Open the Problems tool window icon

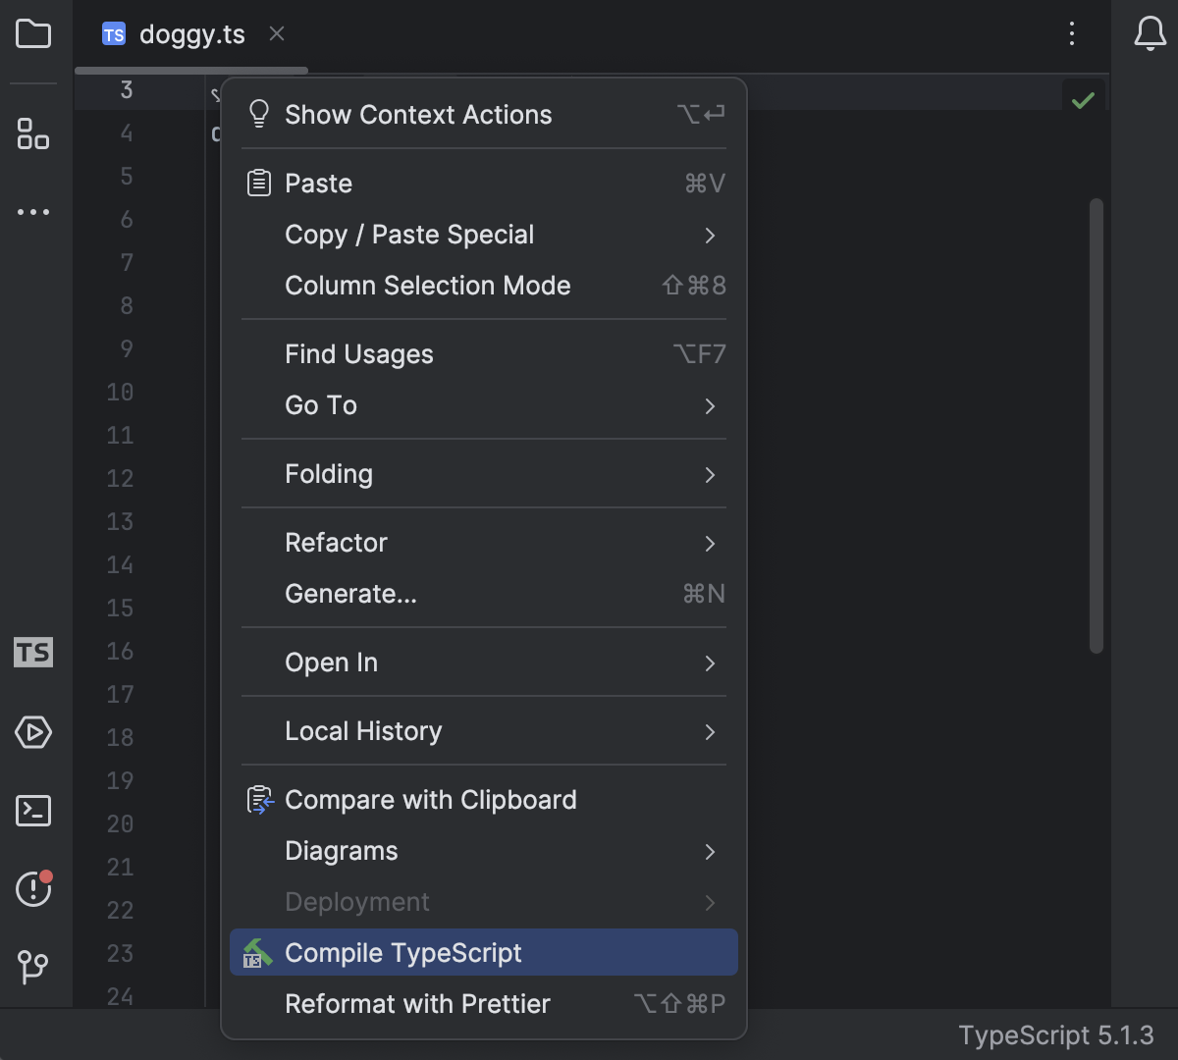tap(33, 889)
